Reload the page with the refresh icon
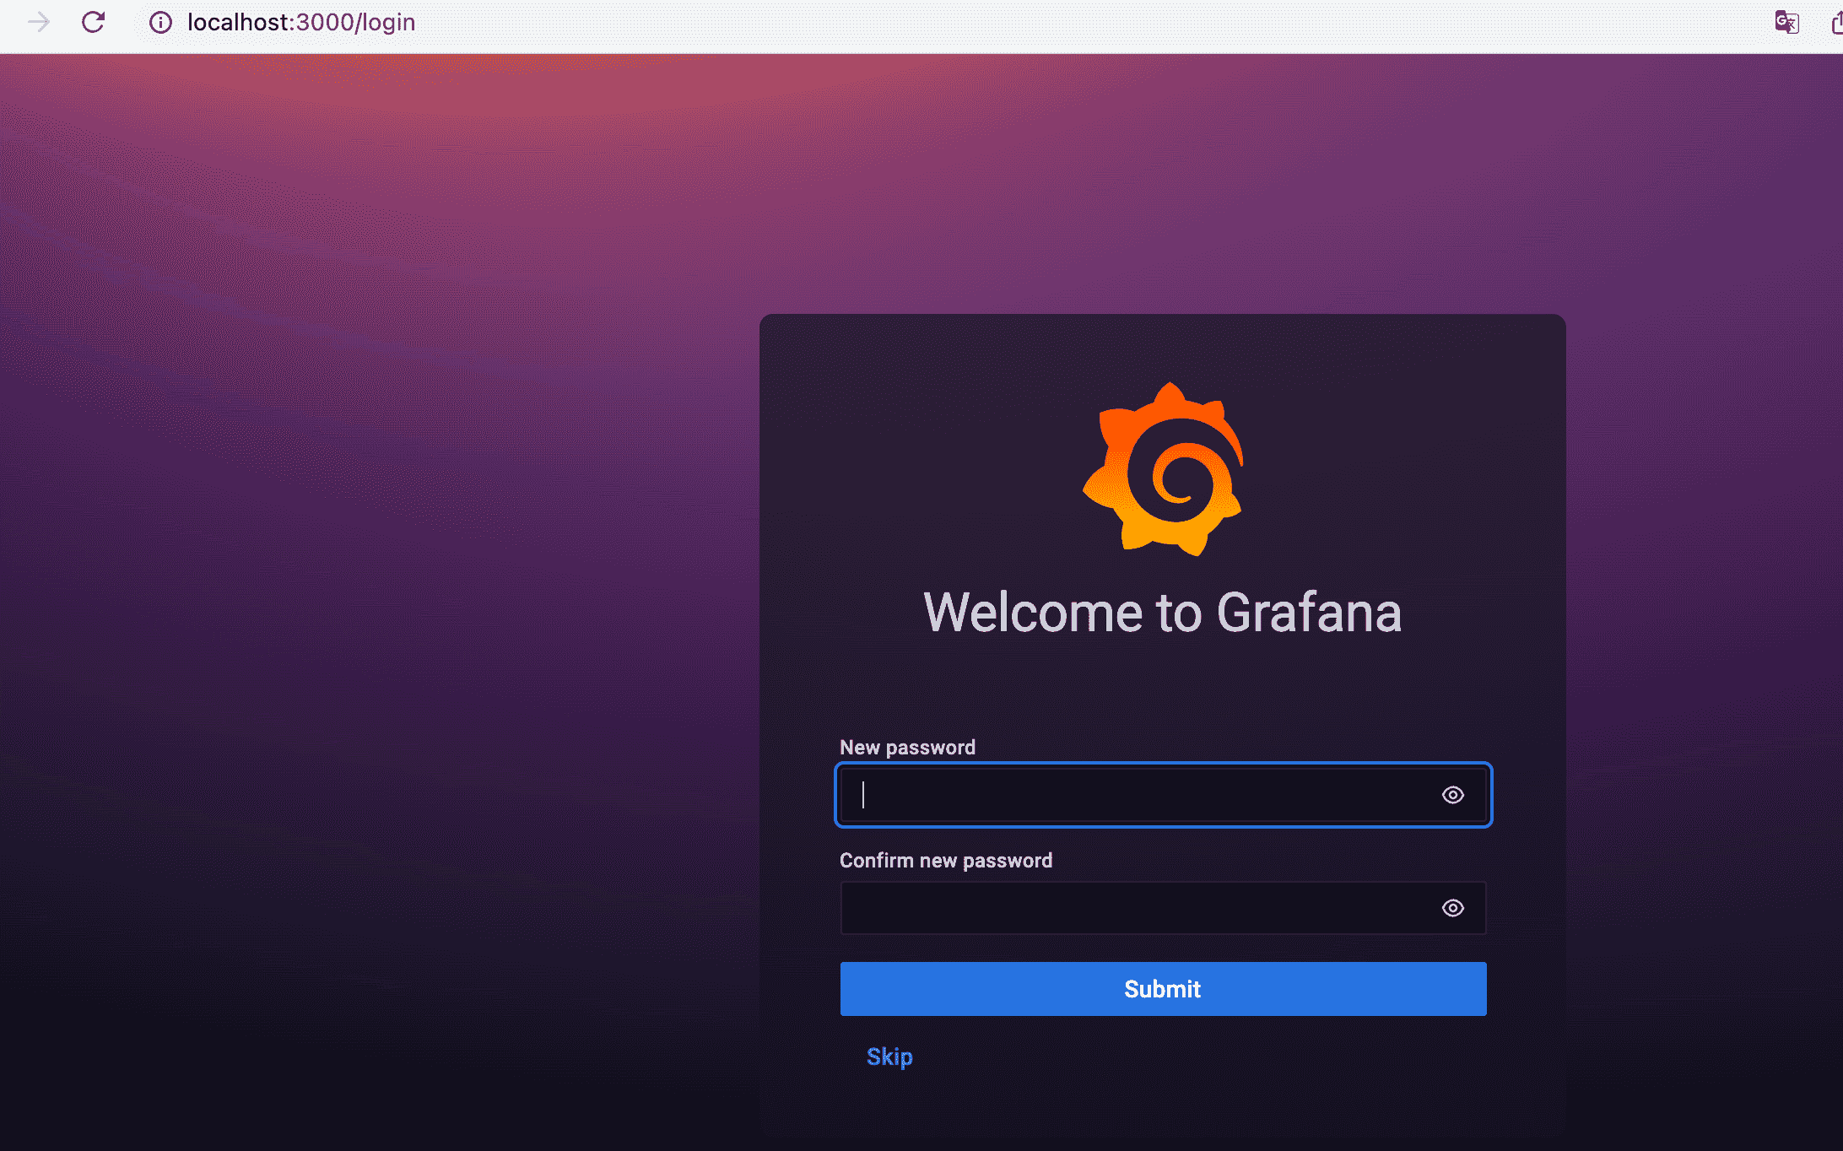This screenshot has width=1843, height=1151. click(x=93, y=22)
